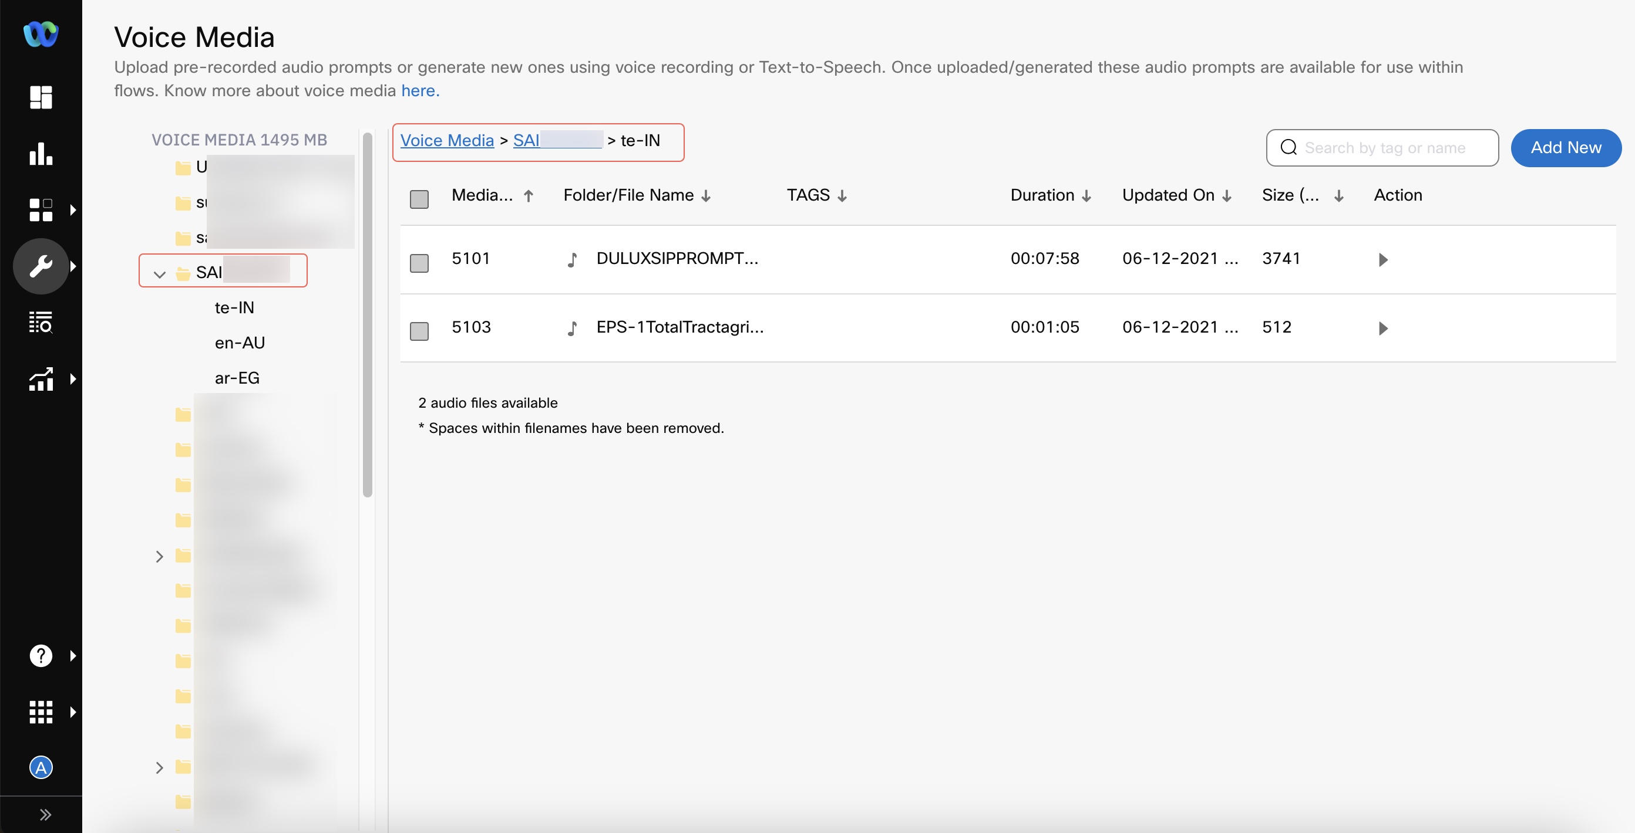Collapse the SAI folder chevron

[x=159, y=275]
